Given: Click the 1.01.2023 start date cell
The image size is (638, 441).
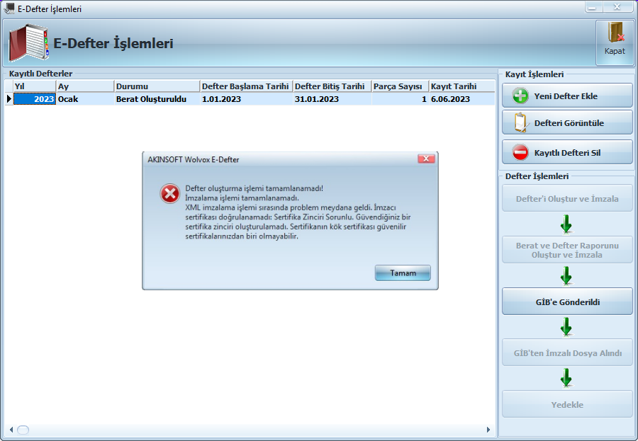Looking at the screenshot, I should click(x=246, y=99).
